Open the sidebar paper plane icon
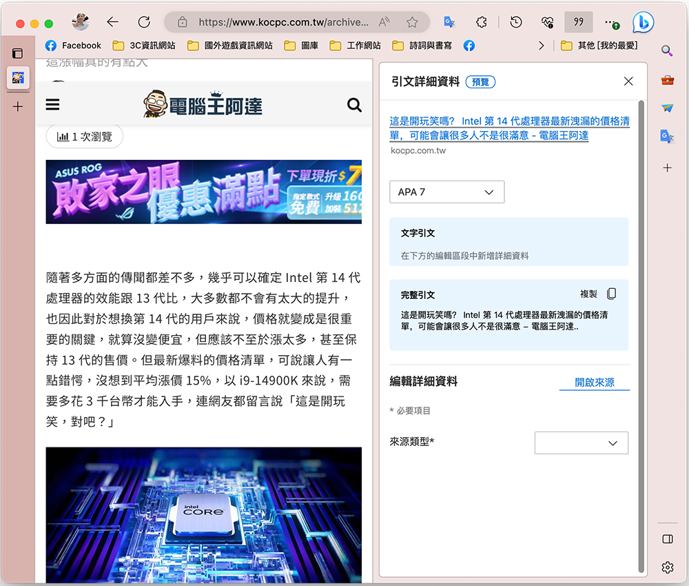The image size is (689, 586). click(668, 108)
